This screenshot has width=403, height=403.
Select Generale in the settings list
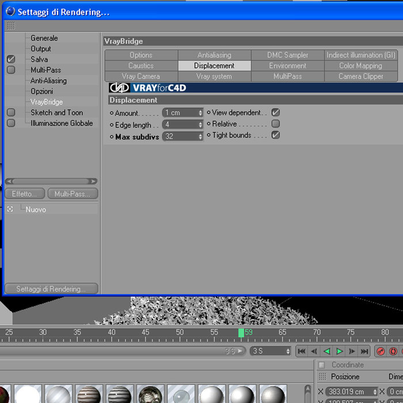[44, 38]
